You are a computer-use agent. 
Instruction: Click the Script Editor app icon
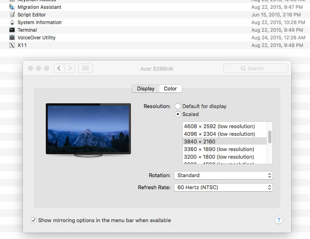tap(12, 14)
